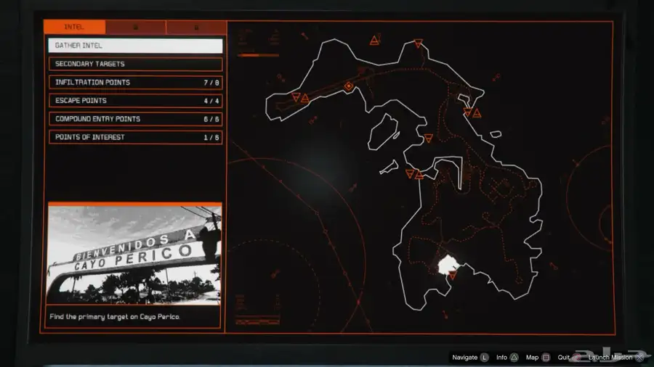
Task: Click the Quit prompt label
Action: point(563,358)
